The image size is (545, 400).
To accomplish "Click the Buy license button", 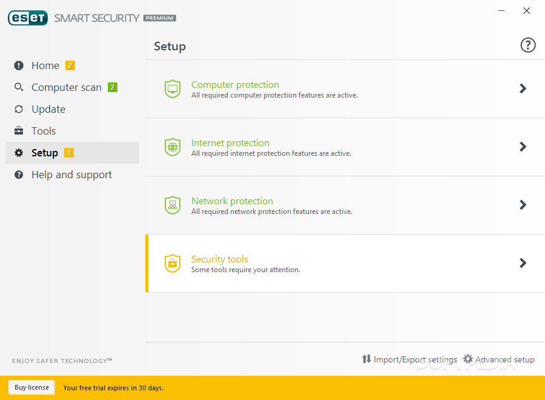I will coord(31,387).
